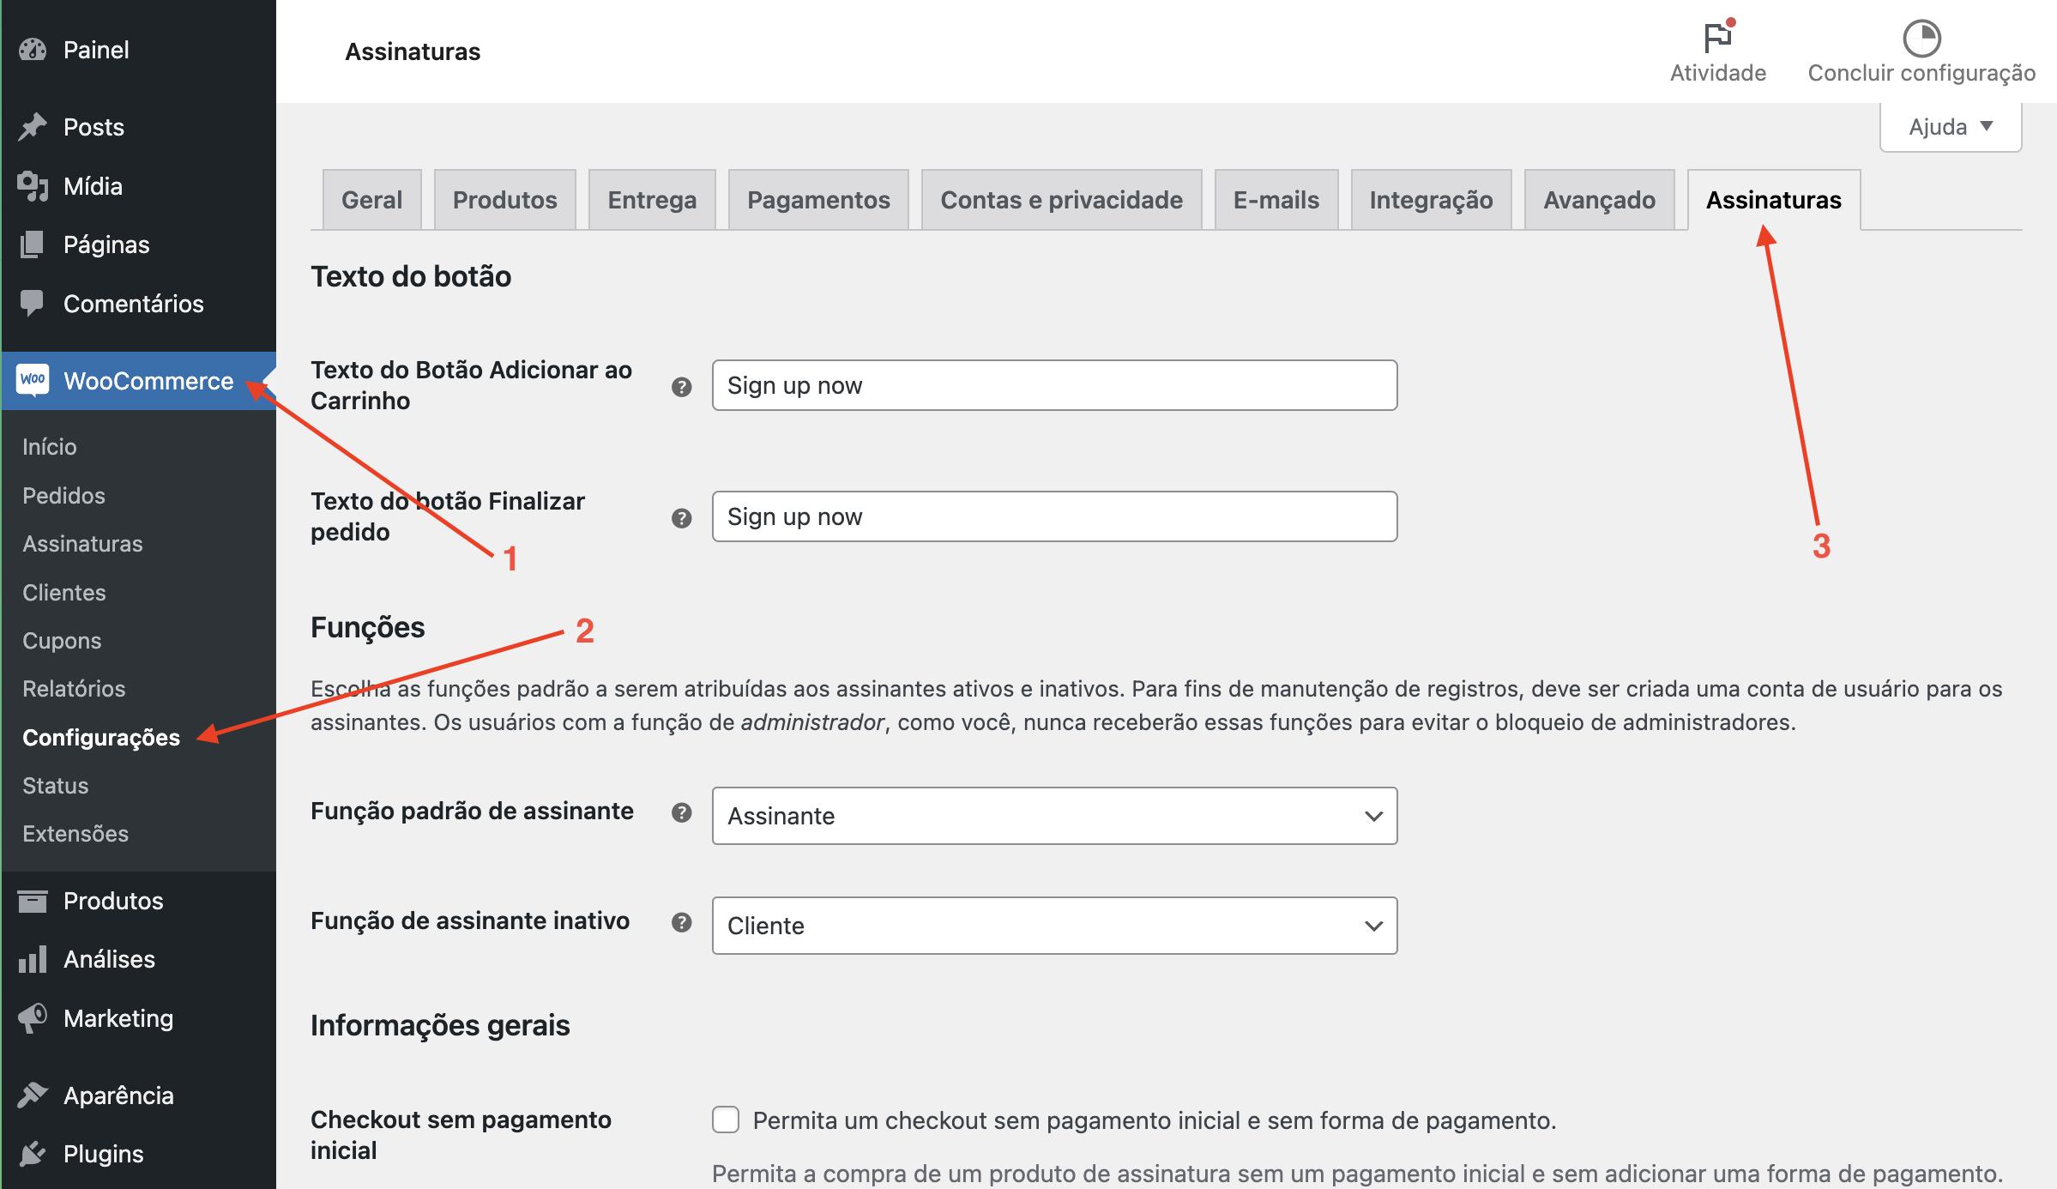Click the Marketing icon in sidebar
Viewport: 2057px width, 1189px height.
click(34, 1017)
